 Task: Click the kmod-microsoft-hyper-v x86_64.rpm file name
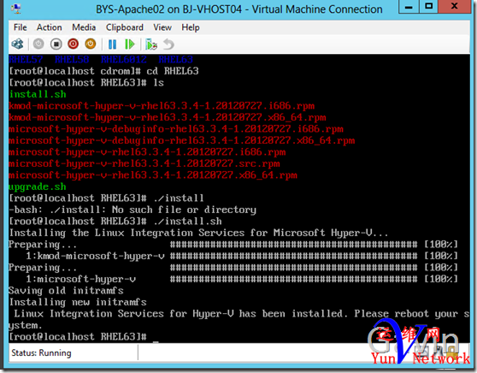point(168,117)
